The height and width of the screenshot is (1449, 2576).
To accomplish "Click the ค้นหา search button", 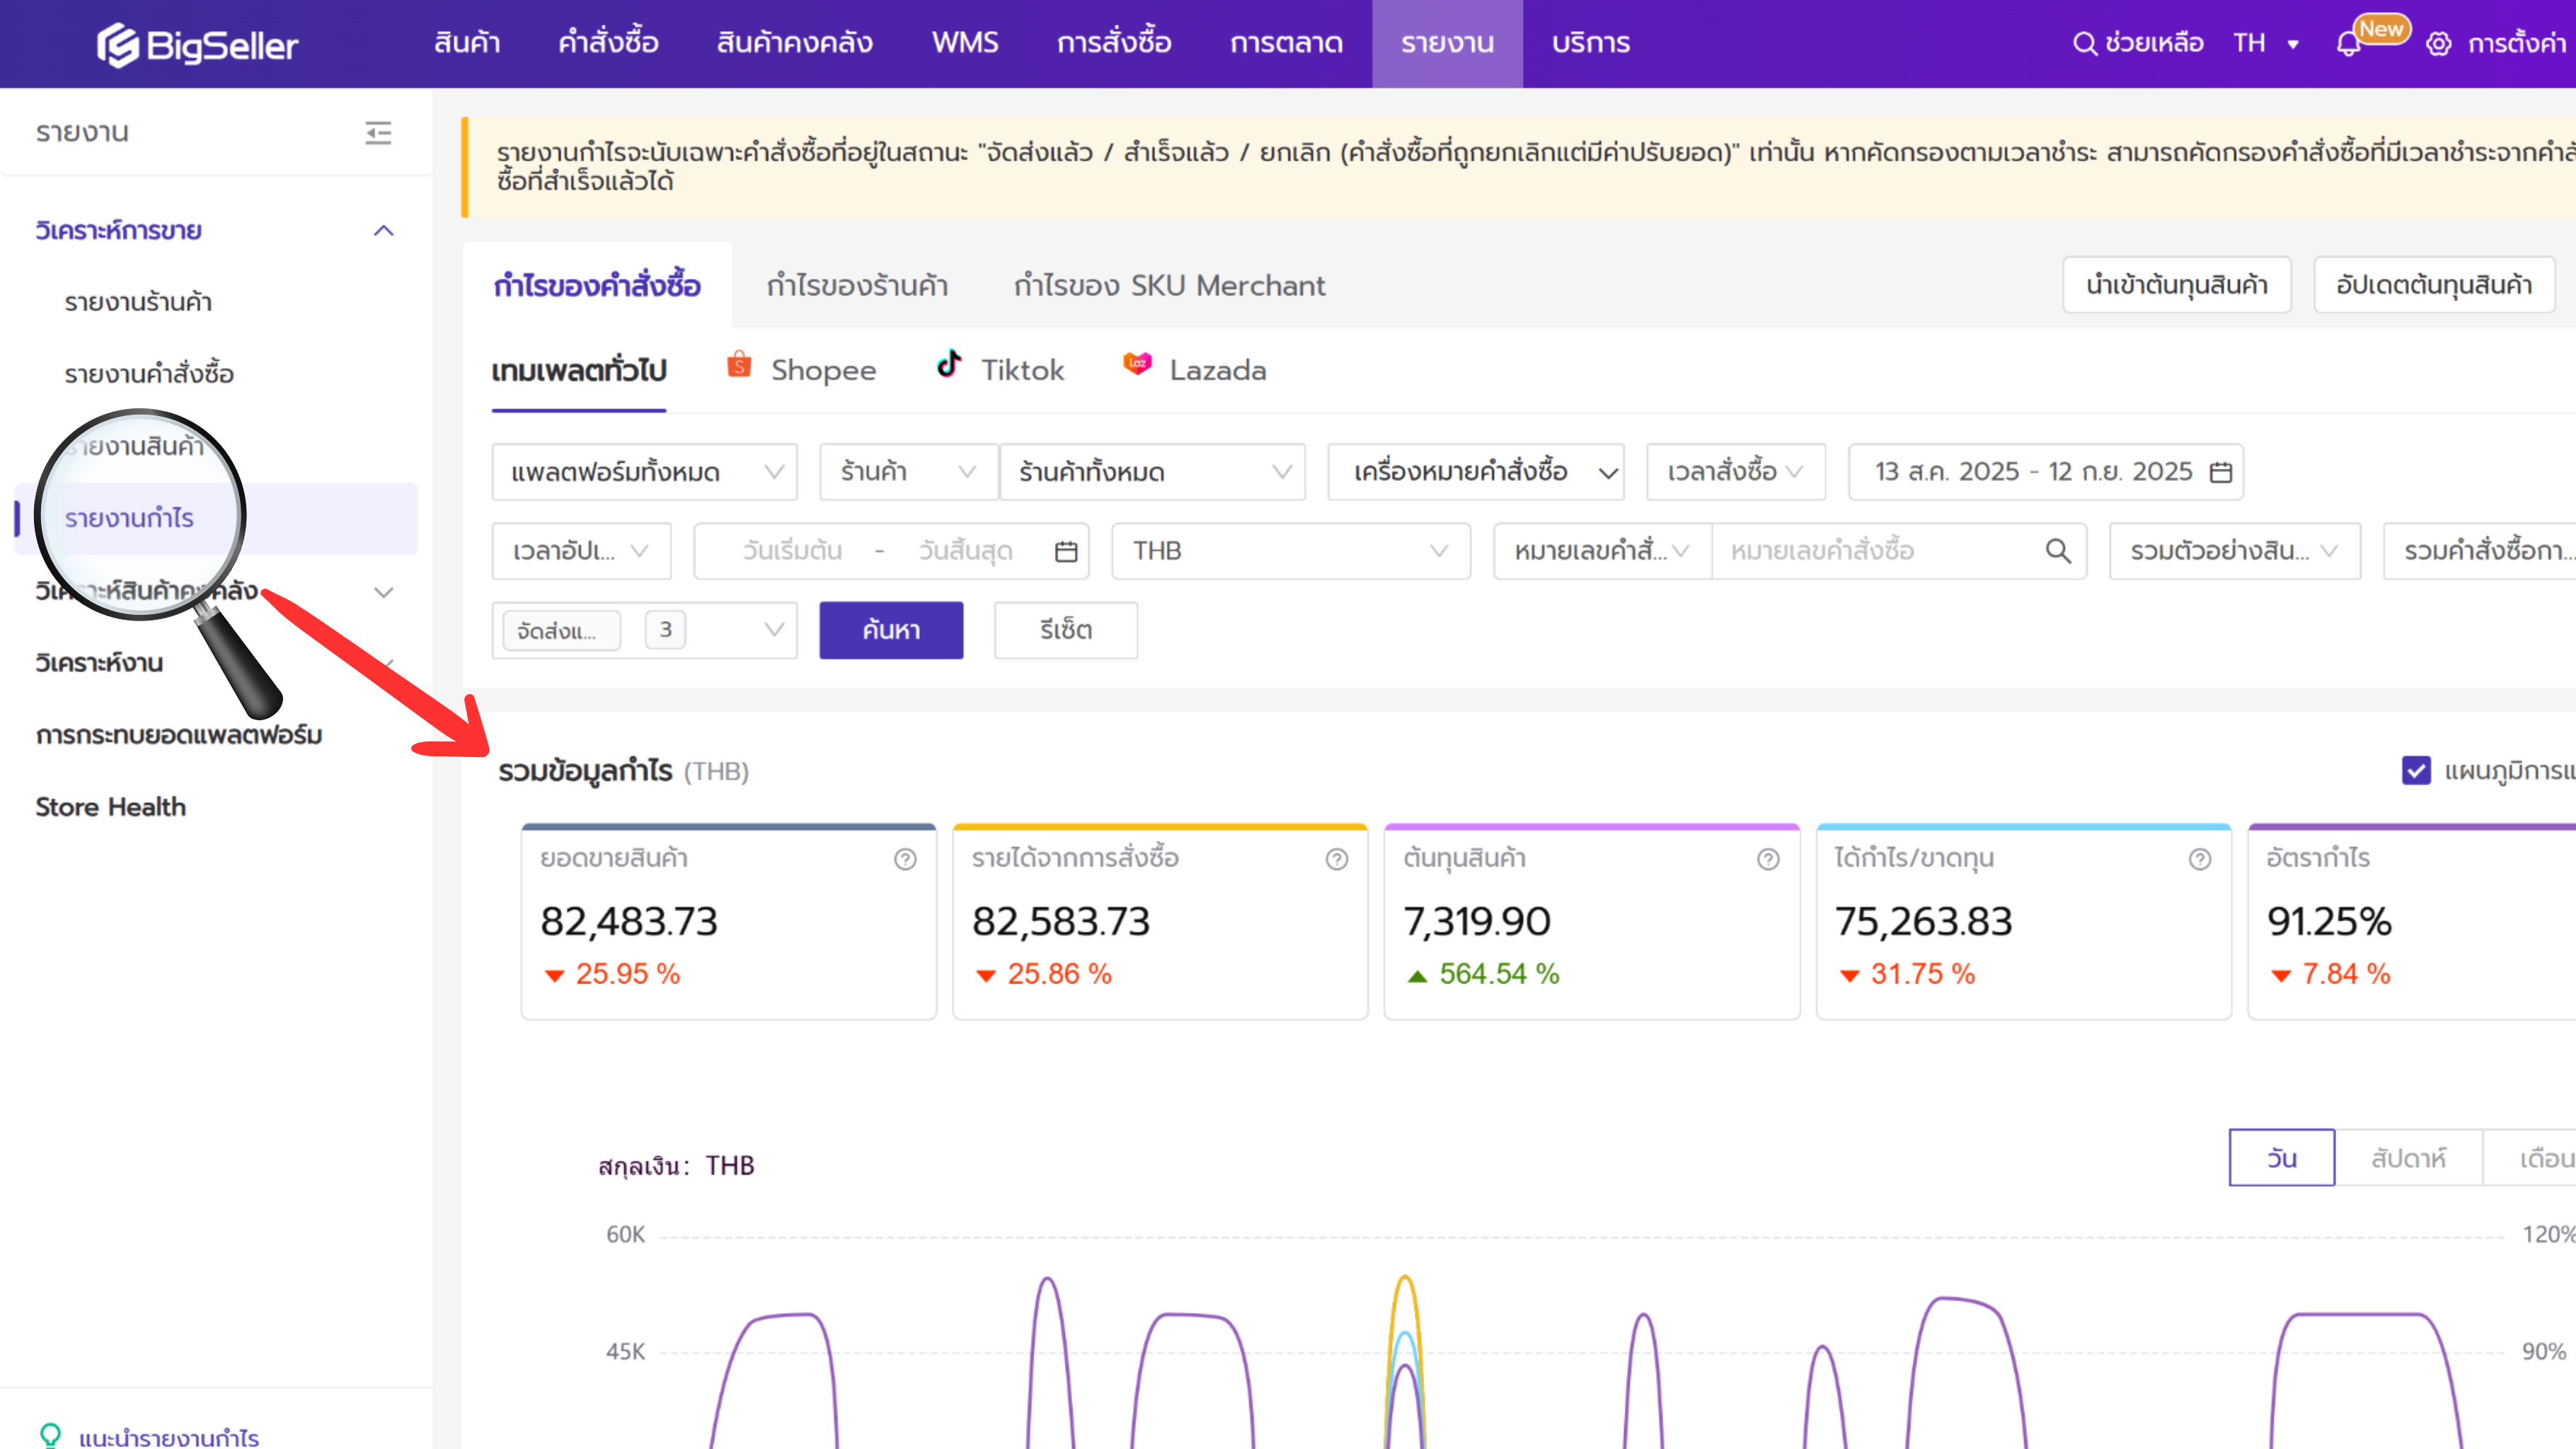I will pyautogui.click(x=890, y=630).
